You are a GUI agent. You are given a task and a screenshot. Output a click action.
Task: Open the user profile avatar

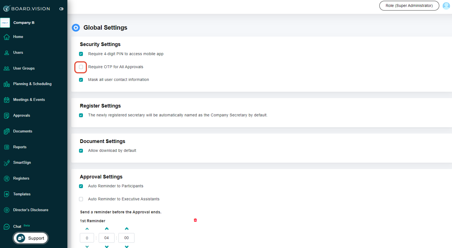coord(446,6)
